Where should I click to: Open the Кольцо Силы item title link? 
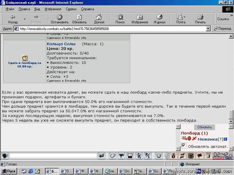coord(61,44)
